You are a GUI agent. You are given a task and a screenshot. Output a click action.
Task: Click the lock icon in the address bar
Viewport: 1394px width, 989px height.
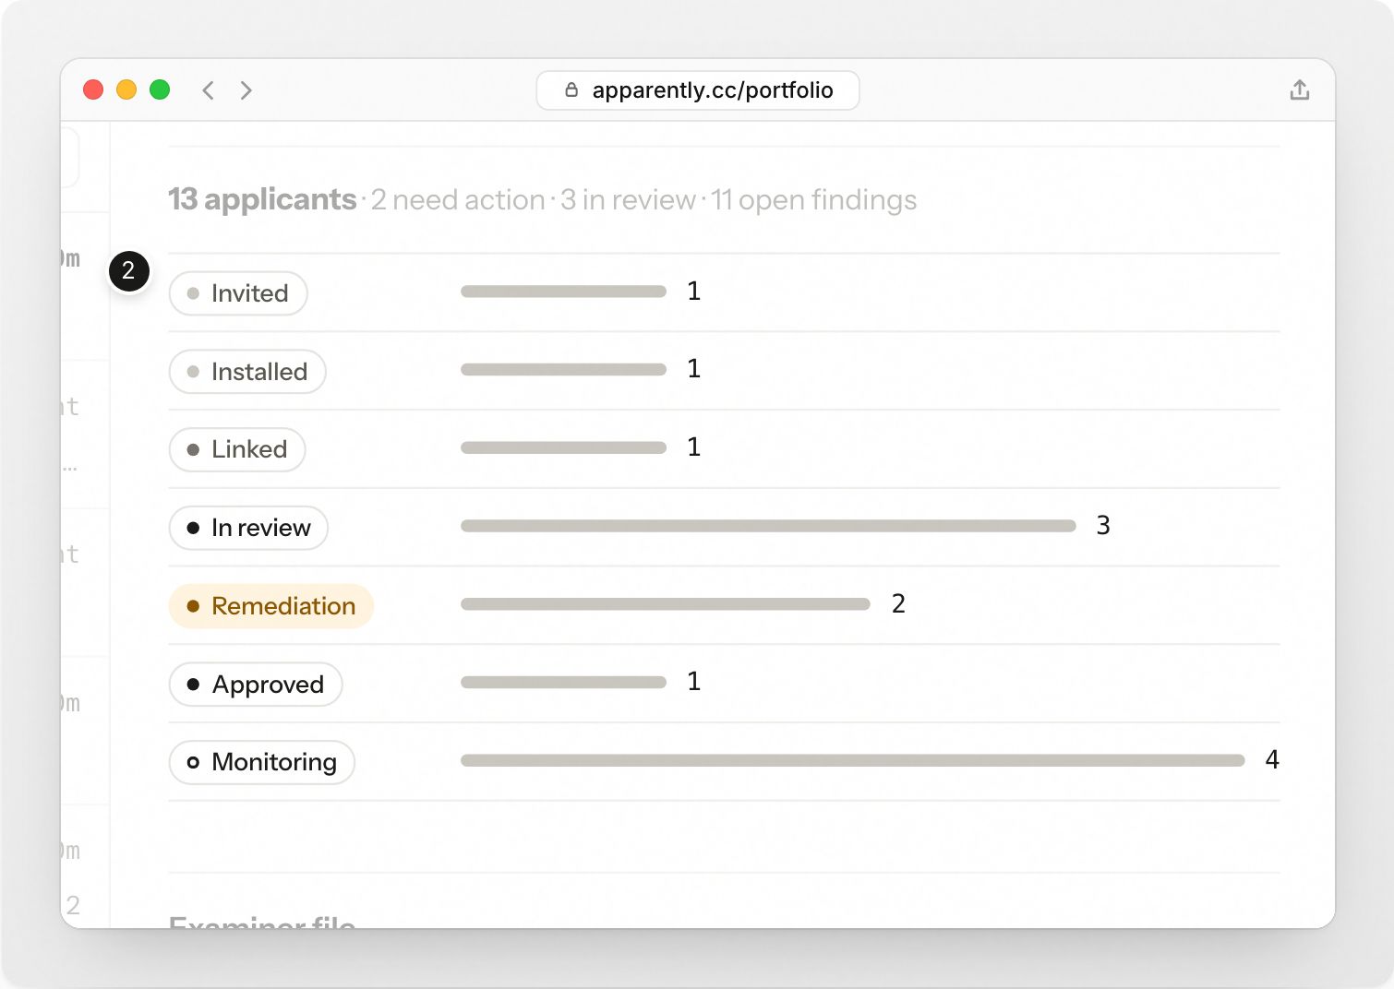point(571,89)
